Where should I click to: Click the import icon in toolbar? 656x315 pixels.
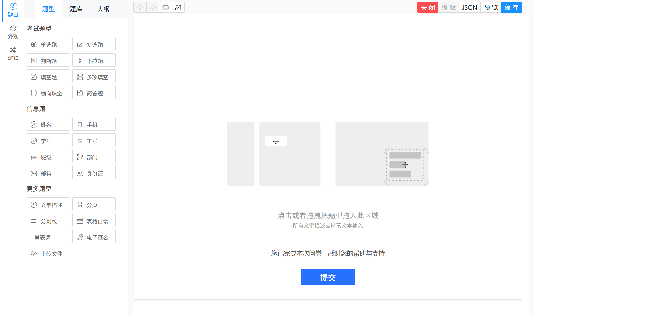pyautogui.click(x=178, y=7)
